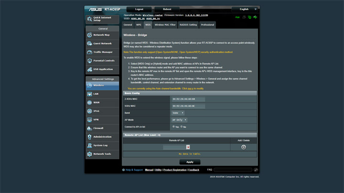Switch to the General wireless tab

tap(128, 25)
